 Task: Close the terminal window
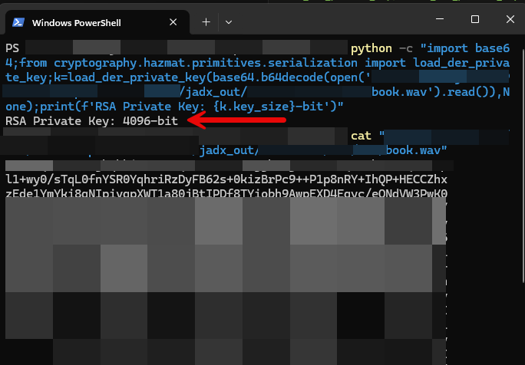[x=510, y=19]
